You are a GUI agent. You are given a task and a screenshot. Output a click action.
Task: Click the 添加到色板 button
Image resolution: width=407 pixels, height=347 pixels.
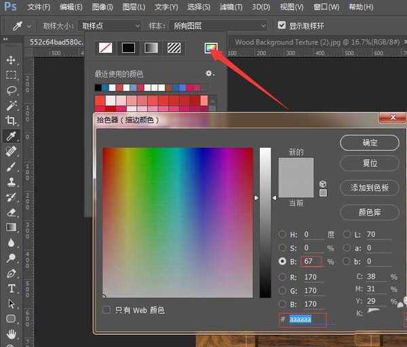tap(370, 188)
